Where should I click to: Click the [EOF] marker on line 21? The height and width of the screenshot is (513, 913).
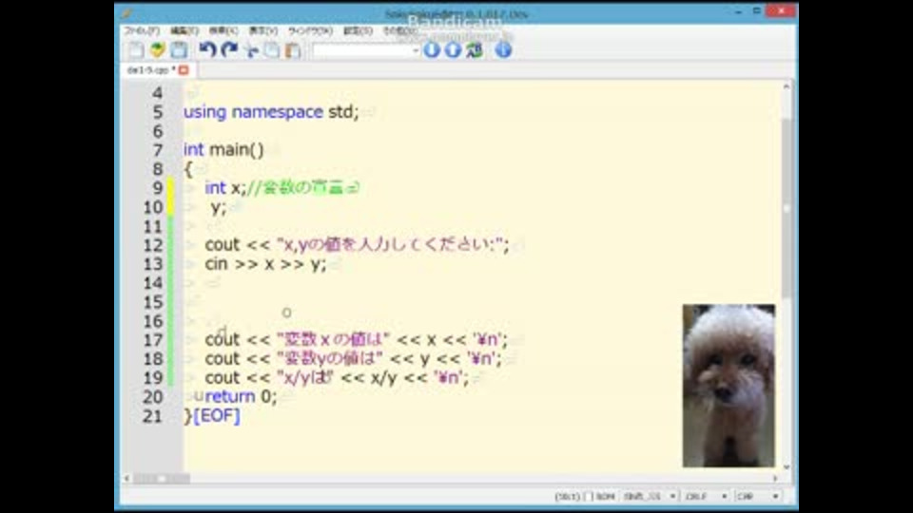(216, 416)
